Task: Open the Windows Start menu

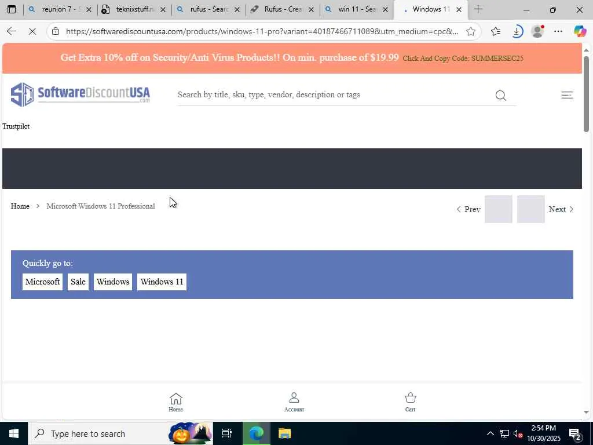Action: pos(14,433)
